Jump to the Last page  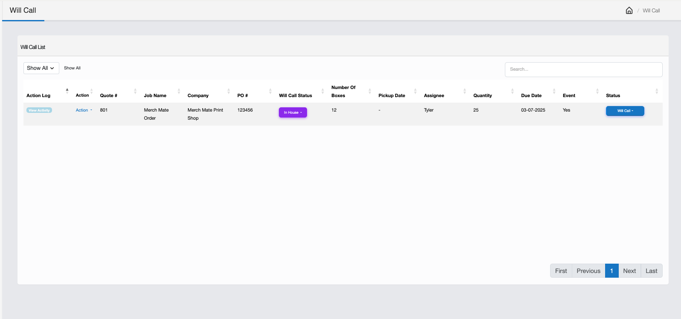click(651, 271)
